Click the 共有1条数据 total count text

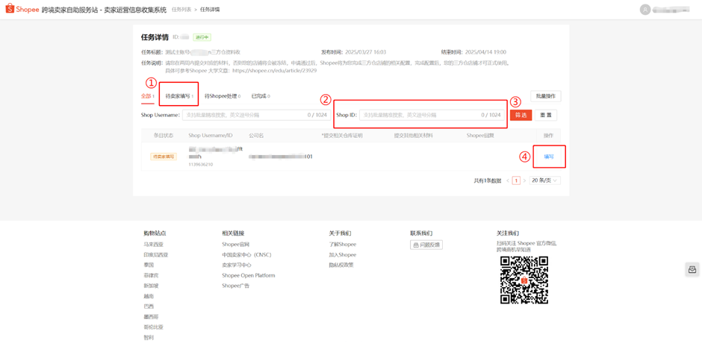click(488, 180)
